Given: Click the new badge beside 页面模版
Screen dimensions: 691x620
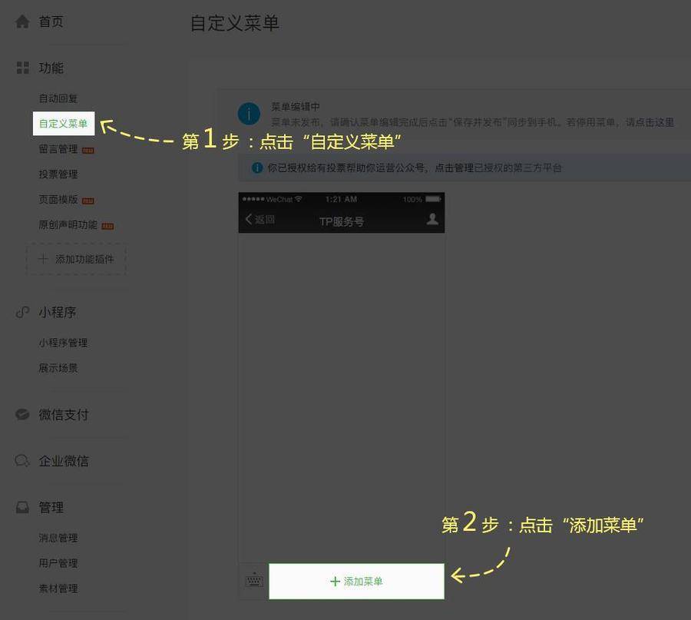Looking at the screenshot, I should click(x=88, y=201).
